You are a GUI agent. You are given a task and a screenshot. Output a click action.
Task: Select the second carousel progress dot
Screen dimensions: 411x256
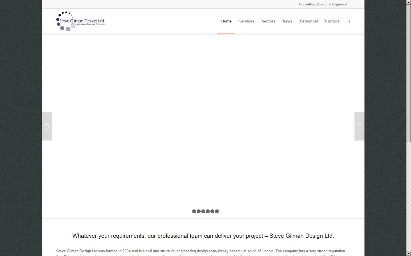[x=198, y=211]
